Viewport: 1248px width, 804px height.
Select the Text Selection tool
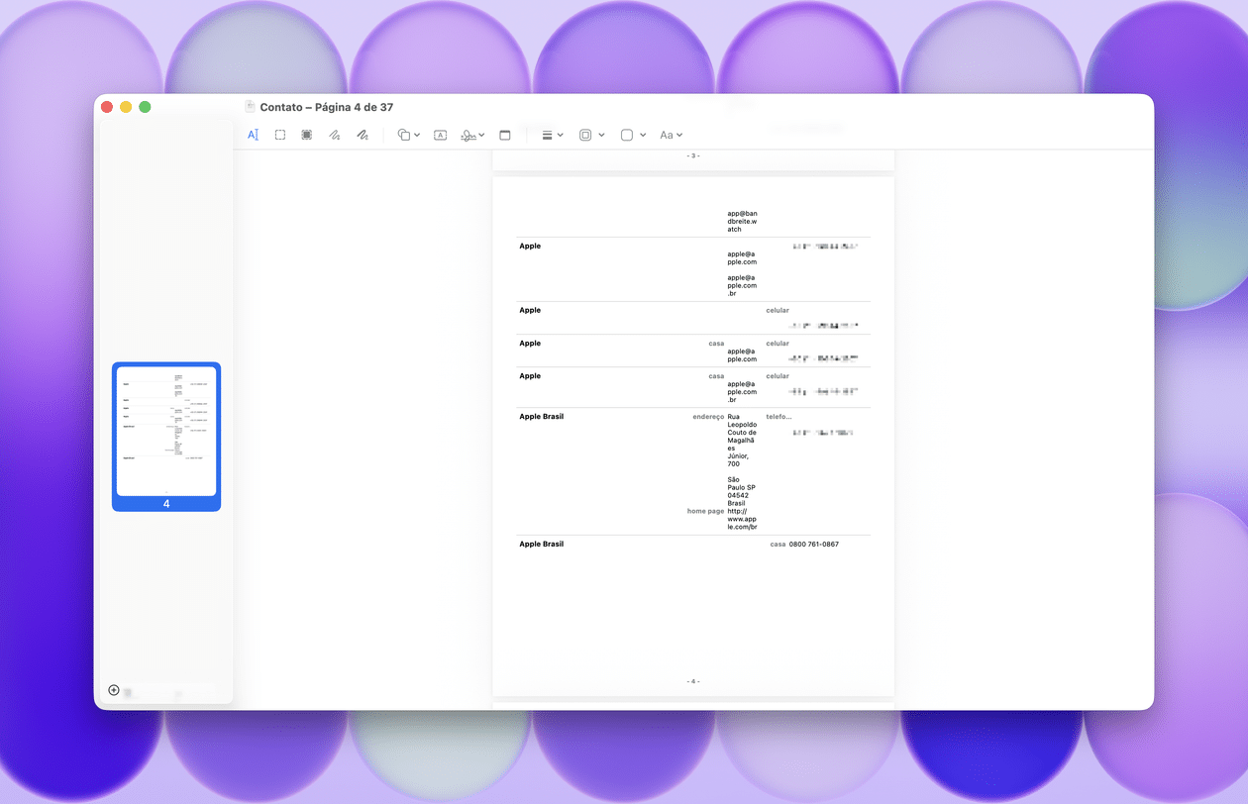[x=253, y=135]
